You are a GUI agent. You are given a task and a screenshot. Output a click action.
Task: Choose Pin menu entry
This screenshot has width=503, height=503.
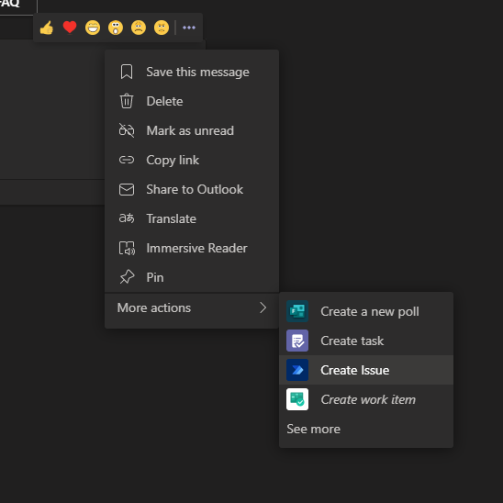(x=192, y=277)
